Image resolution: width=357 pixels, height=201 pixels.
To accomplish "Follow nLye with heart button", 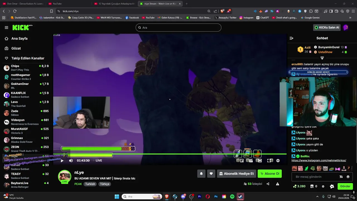I will 211,174.
